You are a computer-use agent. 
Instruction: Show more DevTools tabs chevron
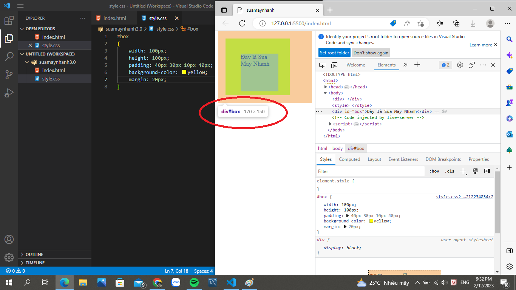[405, 65]
